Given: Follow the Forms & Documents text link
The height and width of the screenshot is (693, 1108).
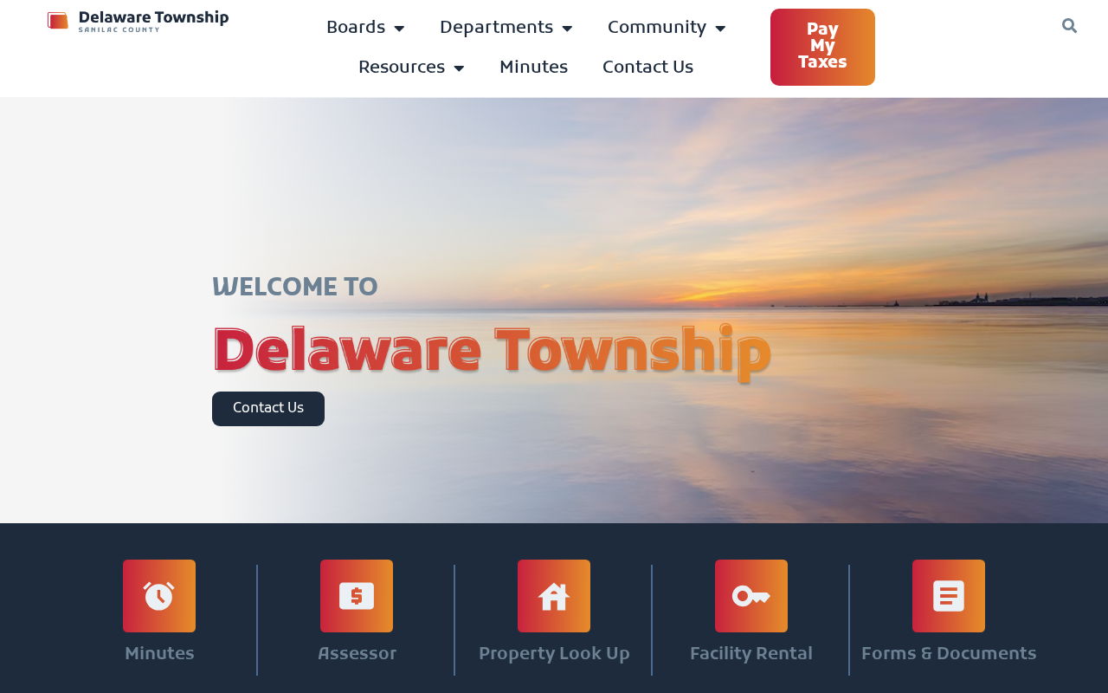Looking at the screenshot, I should click(x=949, y=654).
